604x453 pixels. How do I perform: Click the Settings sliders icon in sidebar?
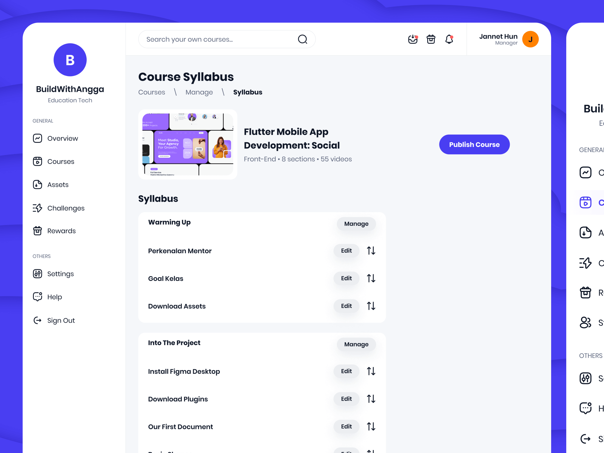point(37,274)
